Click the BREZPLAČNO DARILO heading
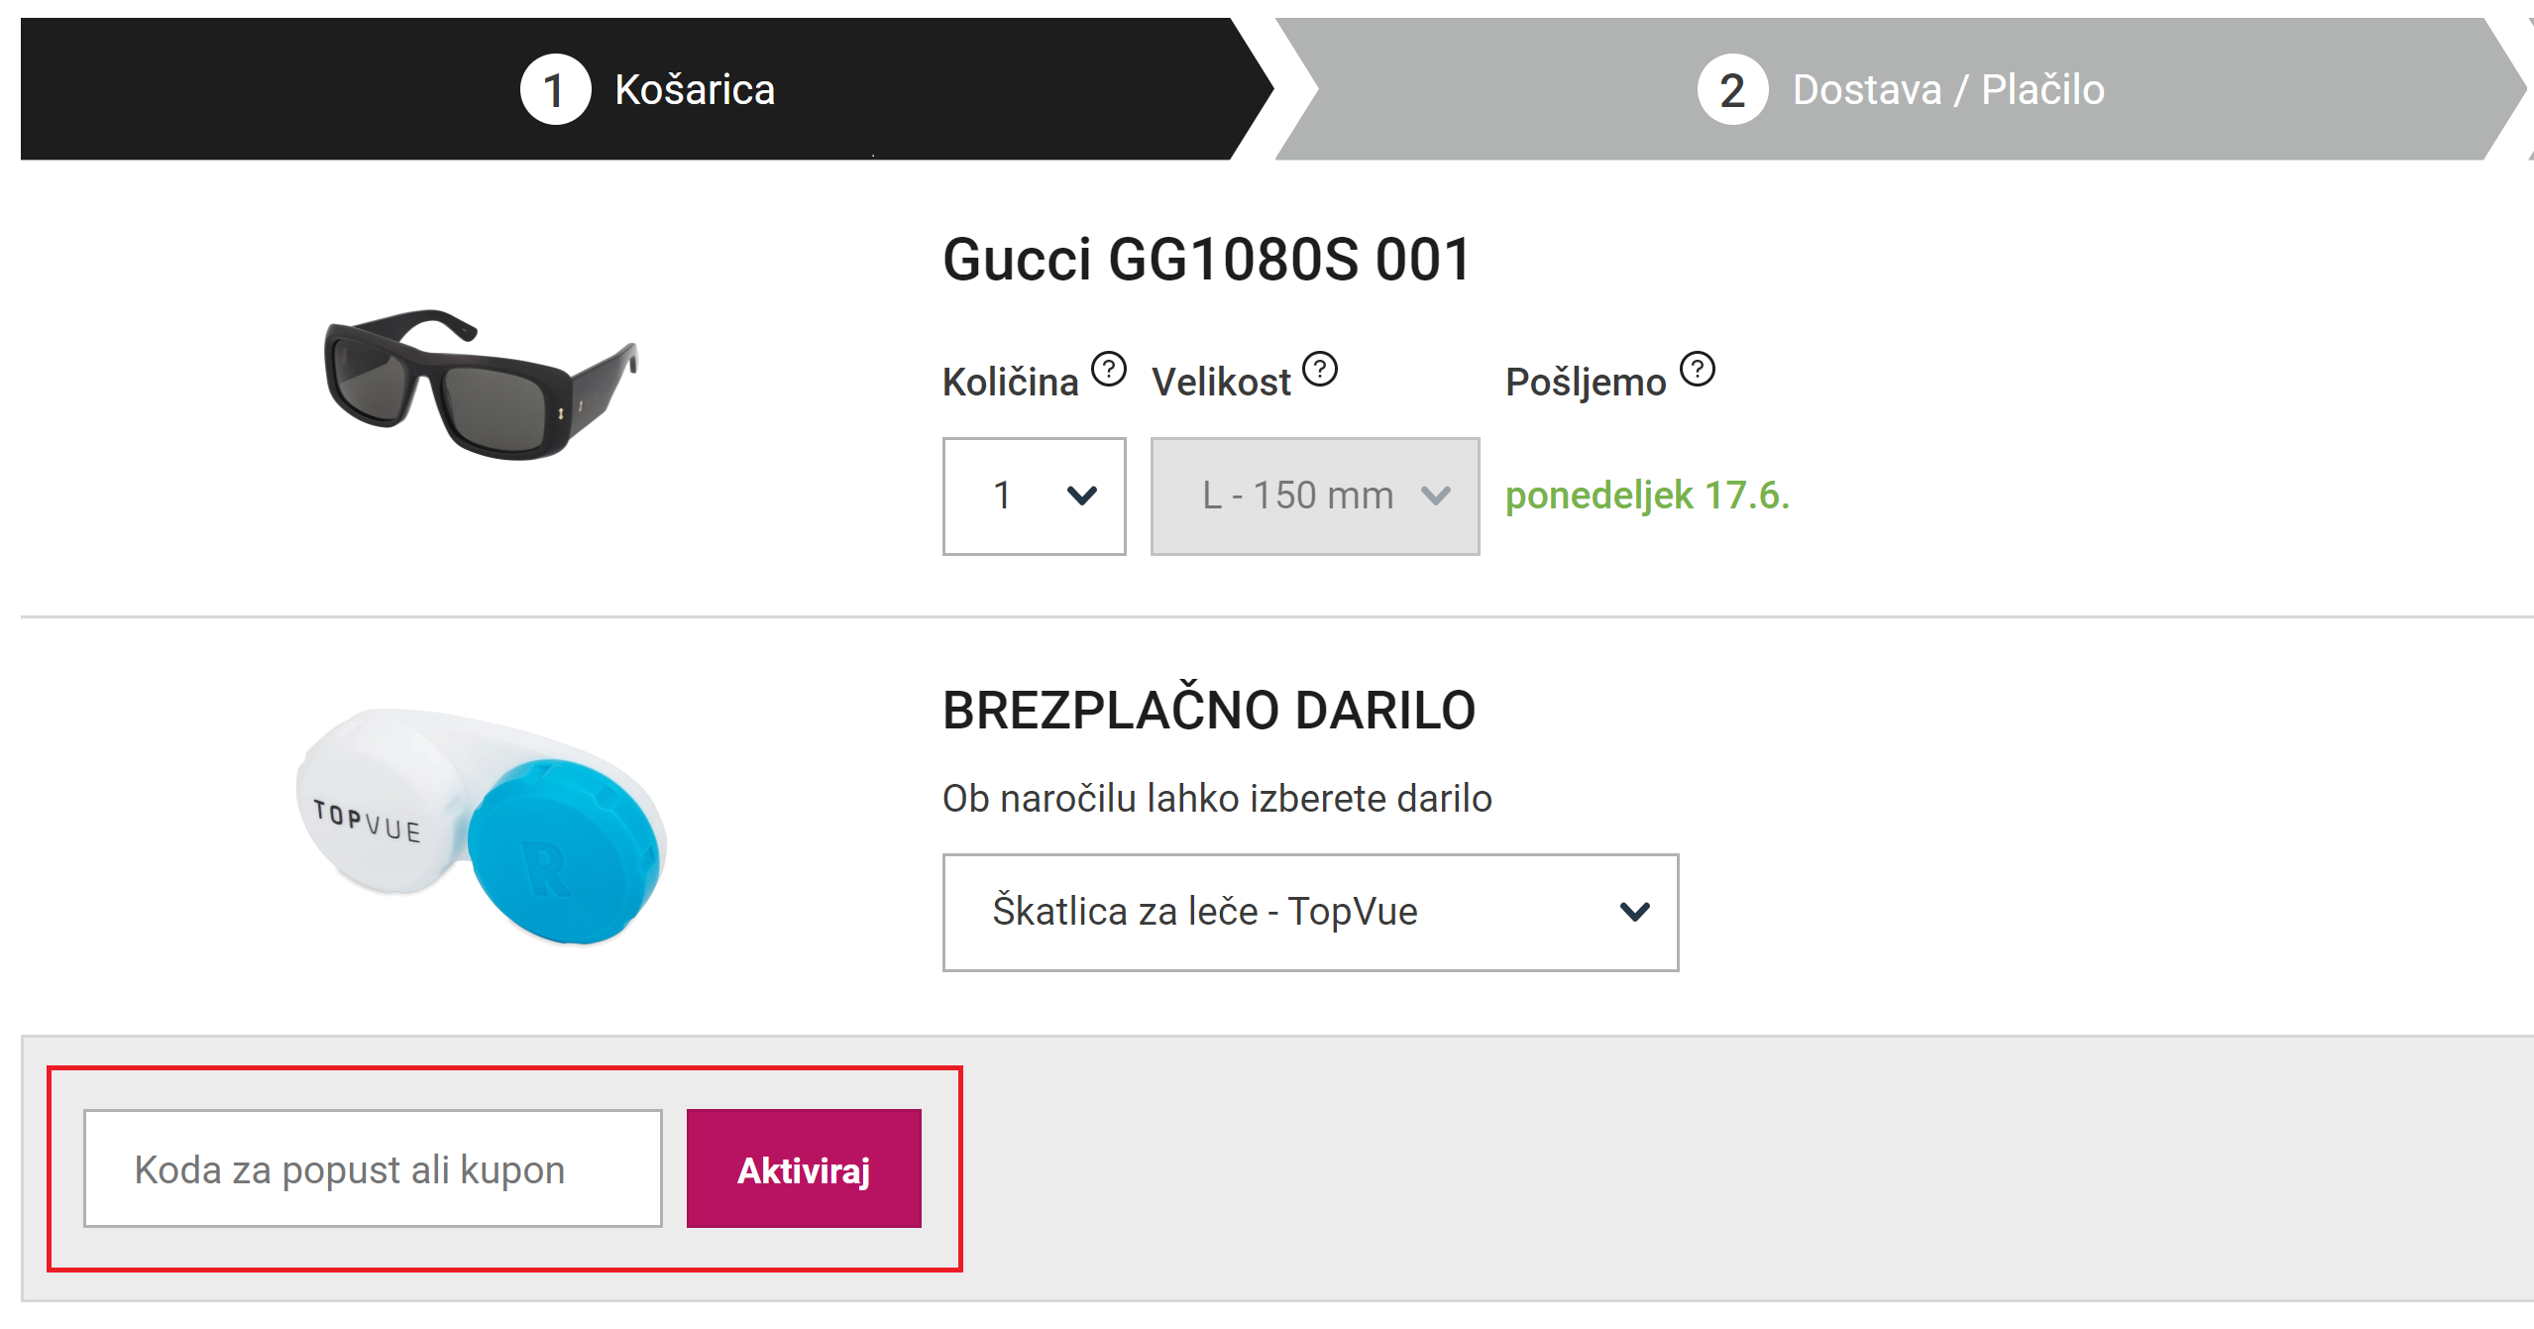The image size is (2534, 1329). click(1209, 710)
